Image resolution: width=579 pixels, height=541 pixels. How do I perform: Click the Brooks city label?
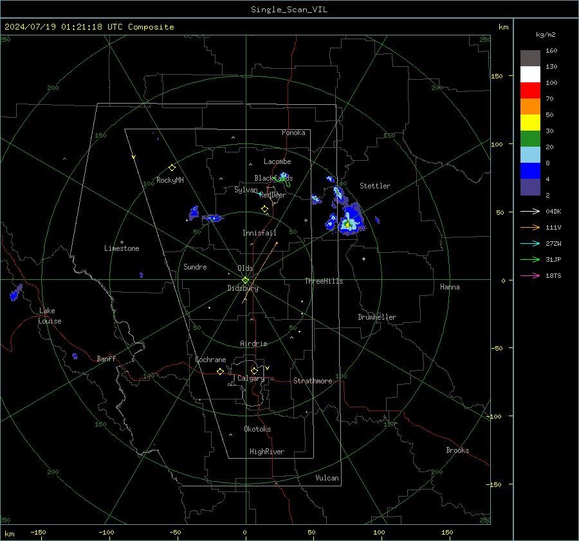click(x=457, y=450)
